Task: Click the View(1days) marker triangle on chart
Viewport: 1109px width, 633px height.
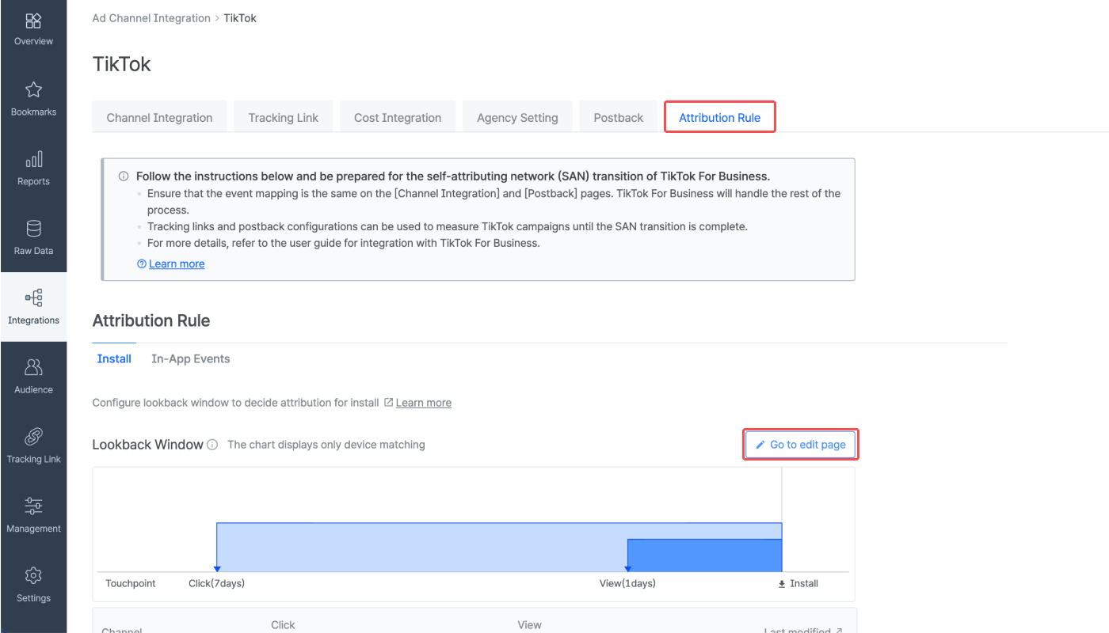Action: 627,568
